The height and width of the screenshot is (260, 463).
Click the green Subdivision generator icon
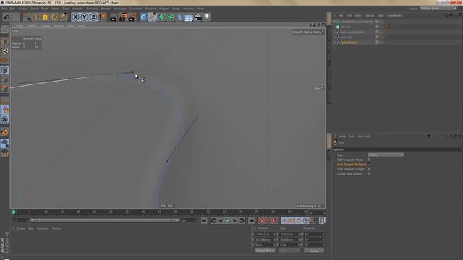(x=162, y=17)
